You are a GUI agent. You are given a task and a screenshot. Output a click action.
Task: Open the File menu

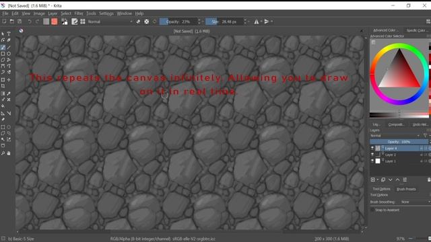pos(5,13)
